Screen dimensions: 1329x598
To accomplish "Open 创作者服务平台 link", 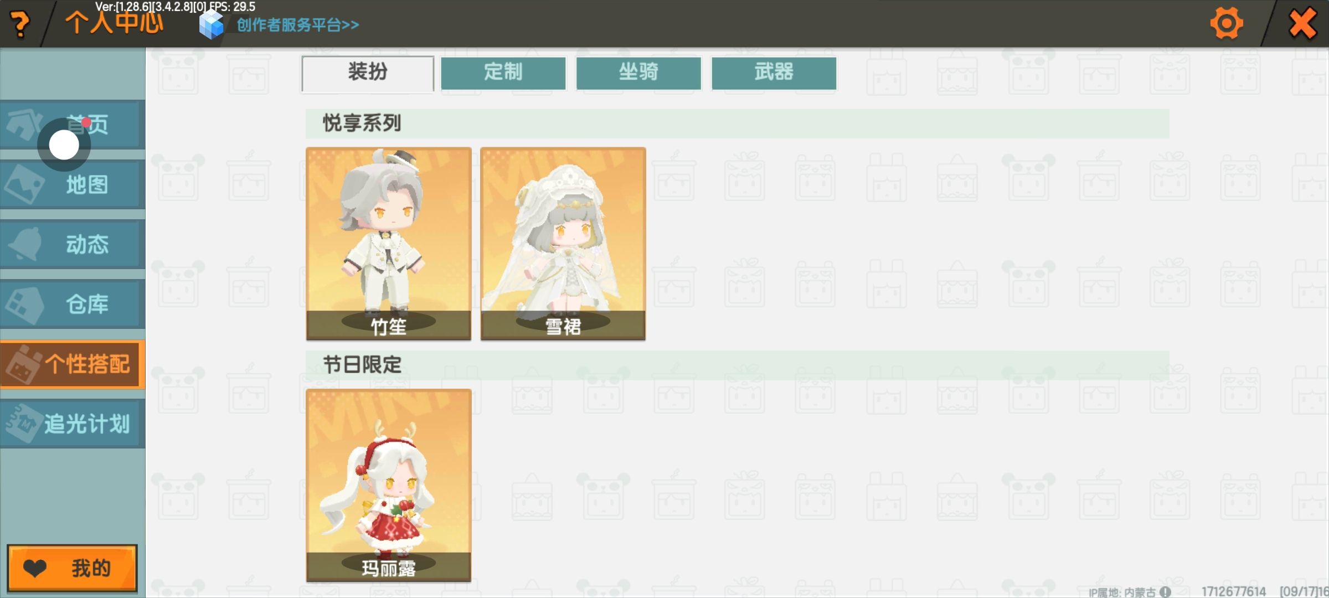I will click(298, 25).
